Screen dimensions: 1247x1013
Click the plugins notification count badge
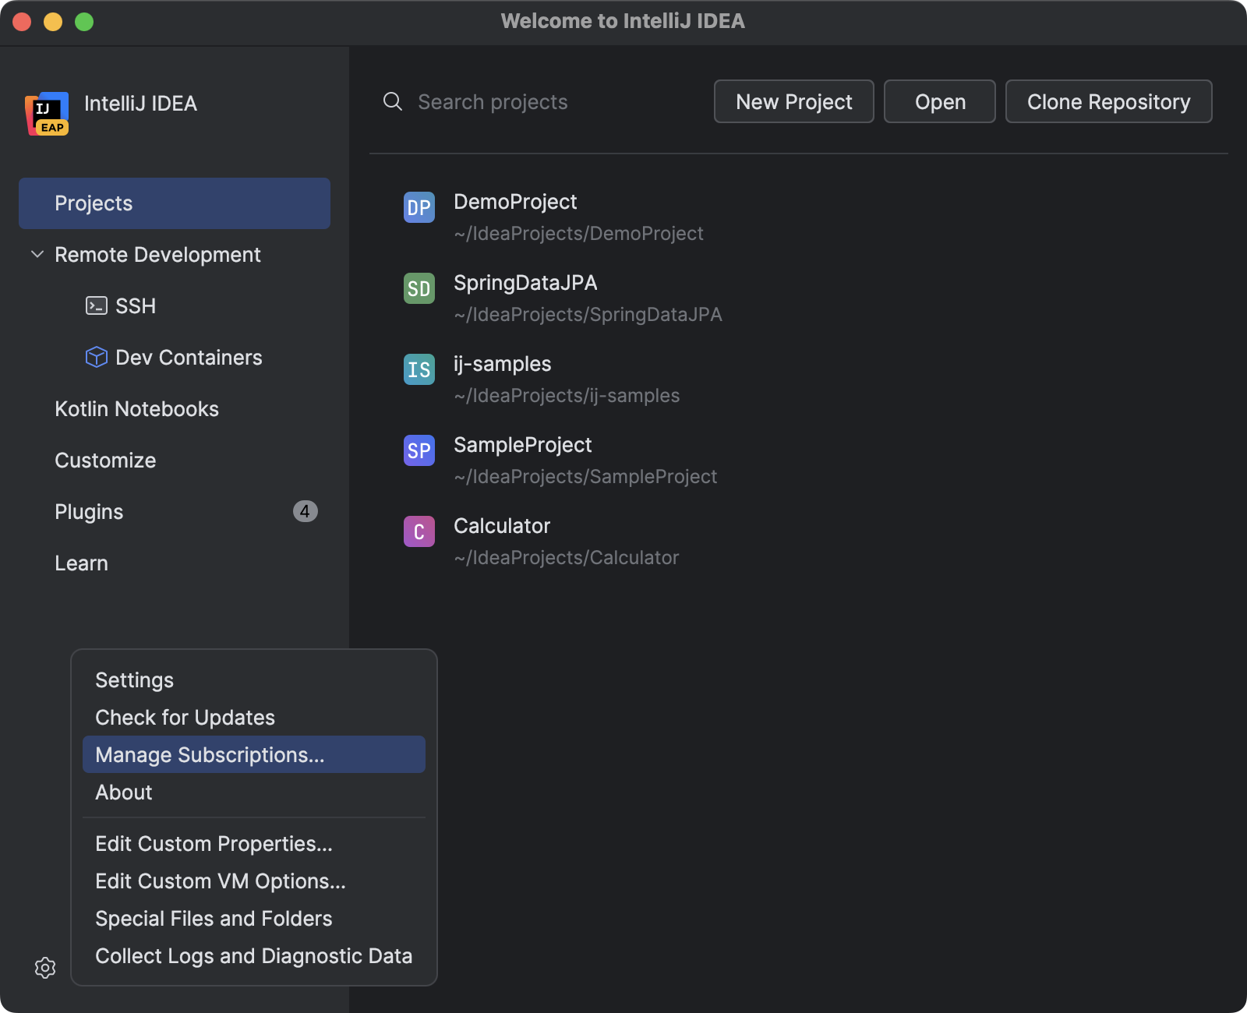(306, 511)
